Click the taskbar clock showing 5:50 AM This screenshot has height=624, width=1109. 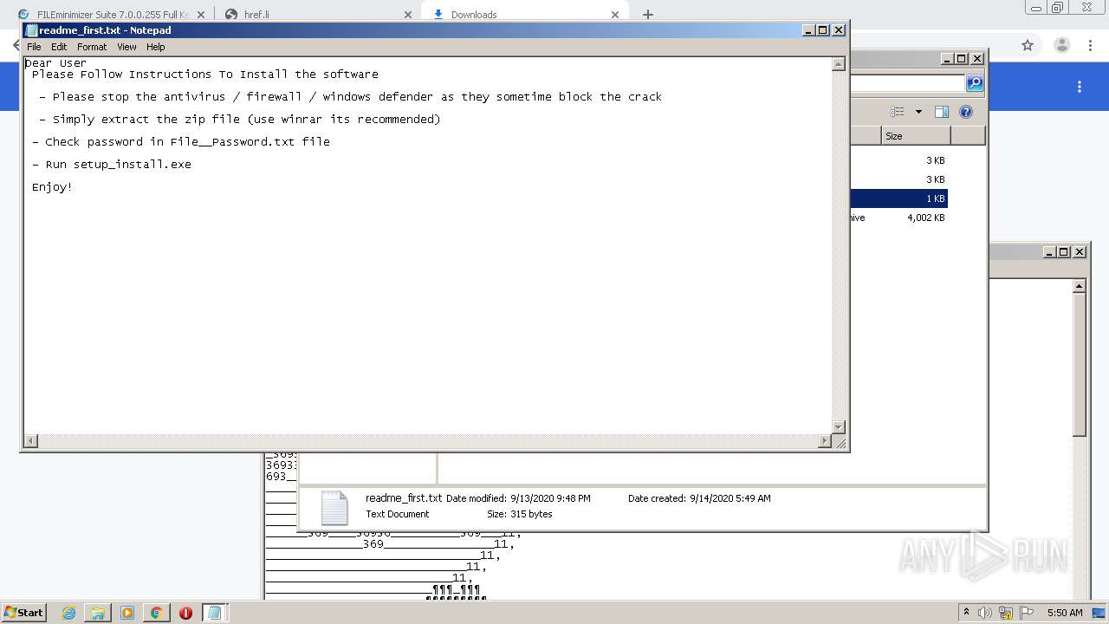tap(1065, 613)
